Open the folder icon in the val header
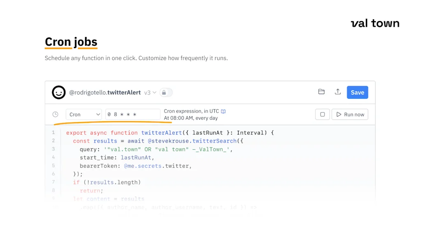The height and width of the screenshot is (252, 421). (322, 92)
